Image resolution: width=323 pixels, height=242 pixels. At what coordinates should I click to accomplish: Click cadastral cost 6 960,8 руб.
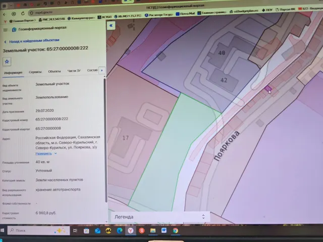46,213
